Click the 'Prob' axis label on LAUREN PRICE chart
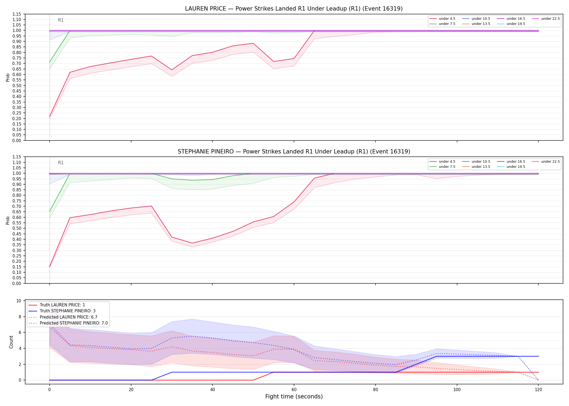 point(8,78)
